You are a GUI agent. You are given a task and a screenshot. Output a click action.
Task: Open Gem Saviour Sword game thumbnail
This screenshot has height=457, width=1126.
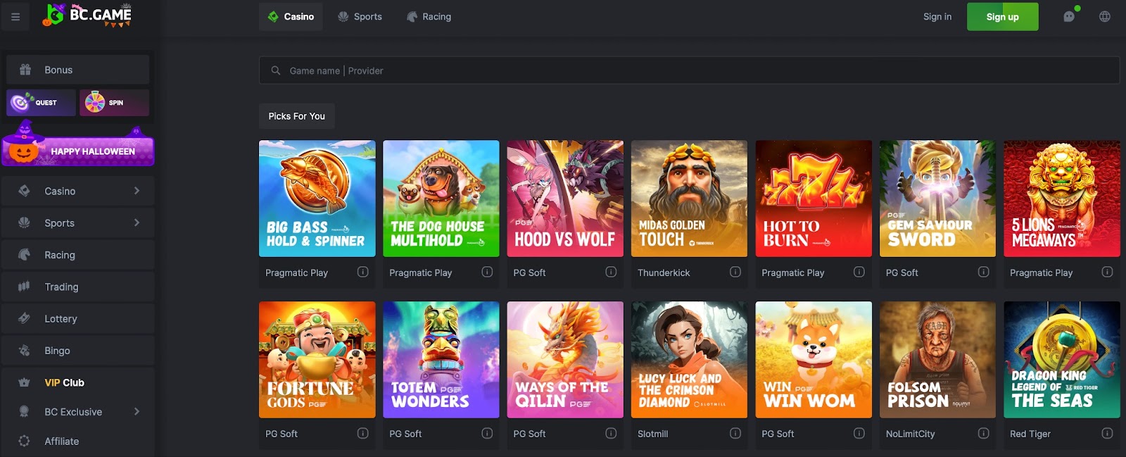(x=937, y=199)
